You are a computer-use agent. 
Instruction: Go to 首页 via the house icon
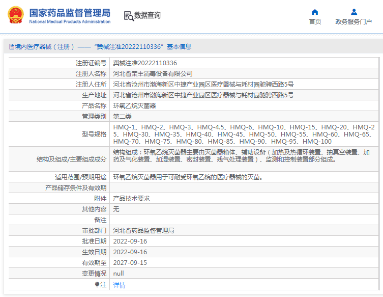tap(315, 12)
